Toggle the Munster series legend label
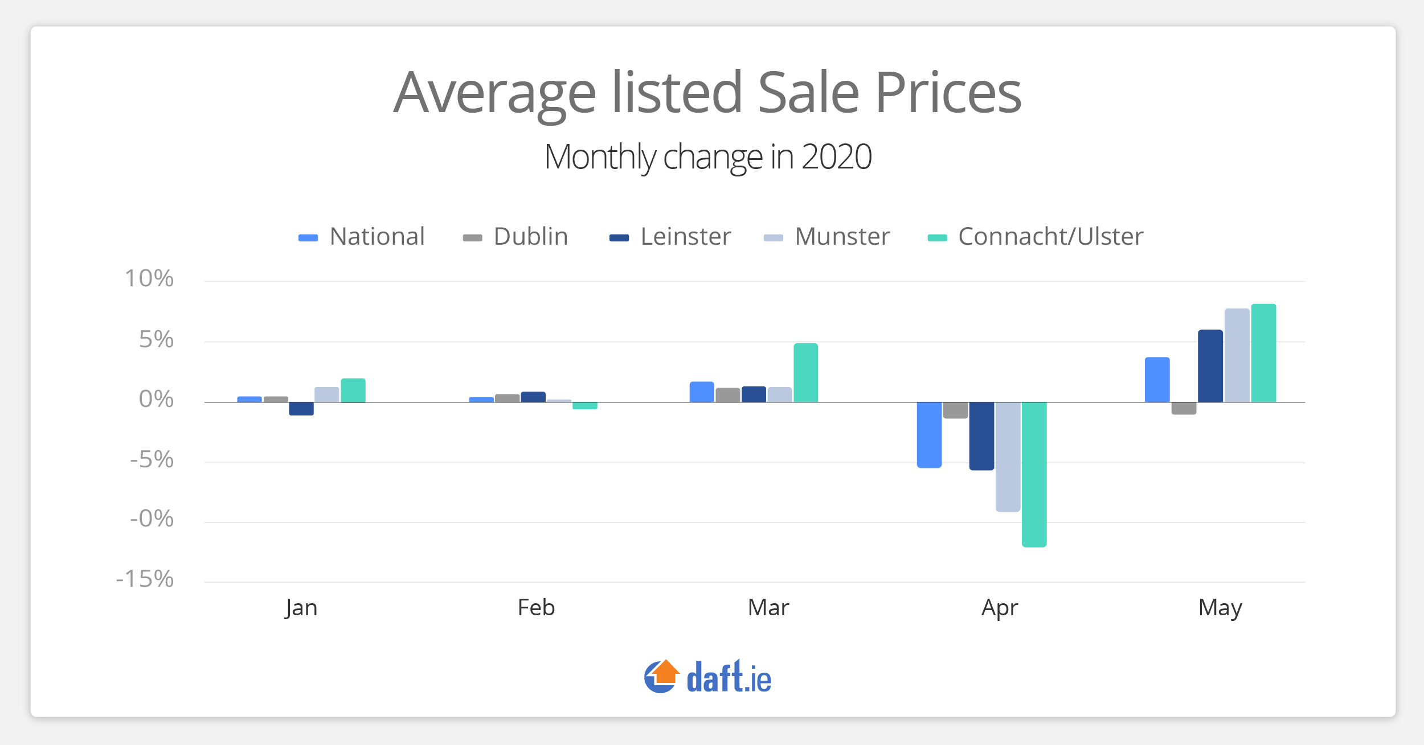 842,236
